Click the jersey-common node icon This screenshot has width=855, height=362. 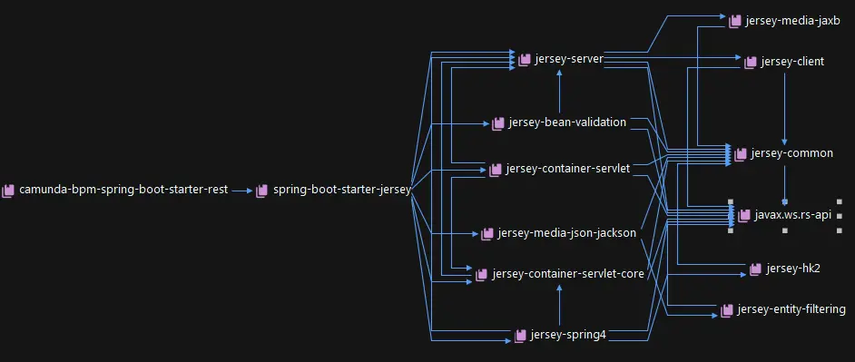tap(740, 153)
